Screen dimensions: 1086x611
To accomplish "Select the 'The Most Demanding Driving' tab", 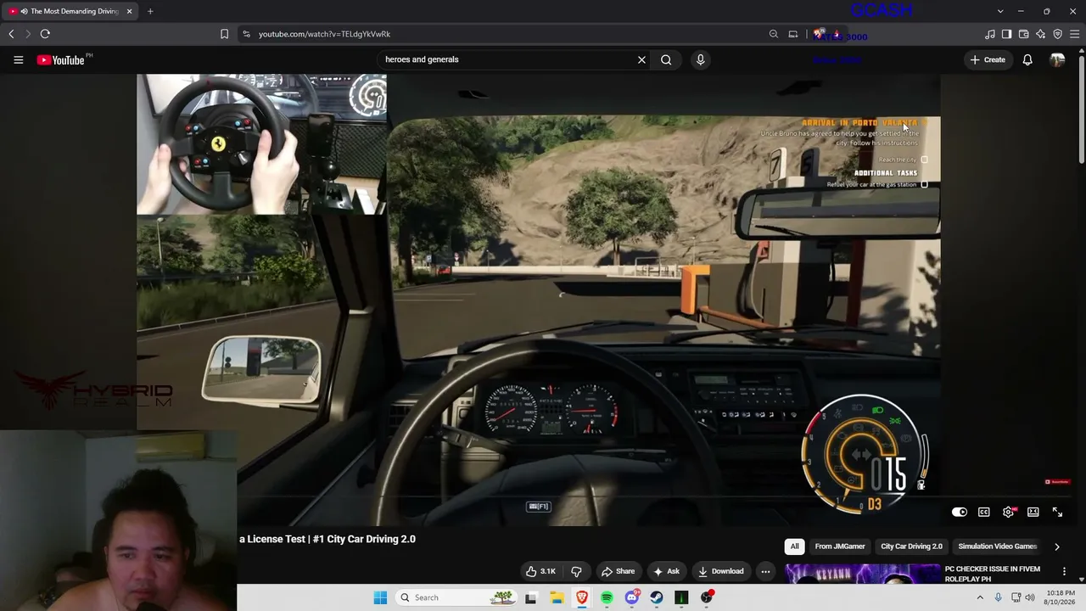I will pos(71,11).
